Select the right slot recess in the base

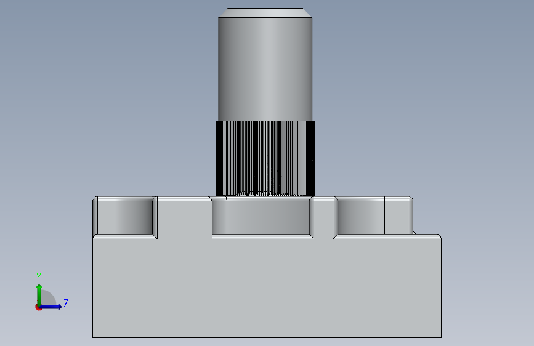click(373, 217)
